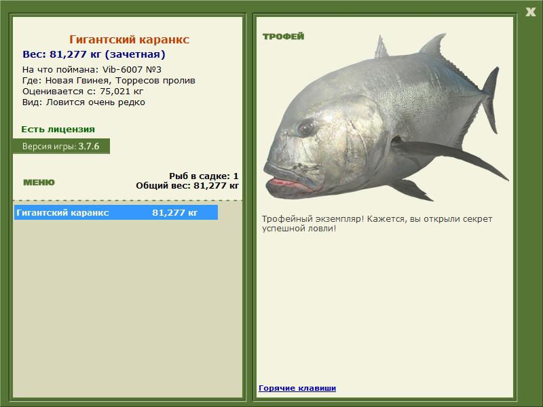Click the Трофейный экземпляр description text
The image size is (543, 407).
[377, 224]
